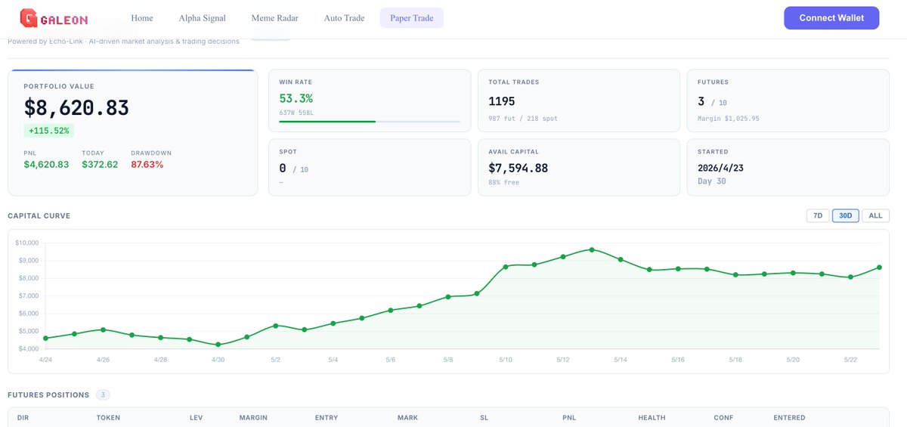Image resolution: width=907 pixels, height=427 pixels.
Task: Click the 637W 558L record text
Action: (x=296, y=113)
